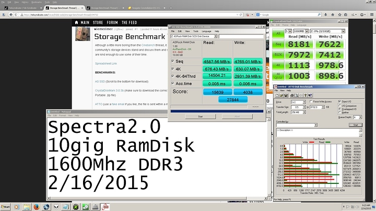Open File menu in AS SSD Benchmark
This screenshot has height=211, width=376.
click(173, 31)
